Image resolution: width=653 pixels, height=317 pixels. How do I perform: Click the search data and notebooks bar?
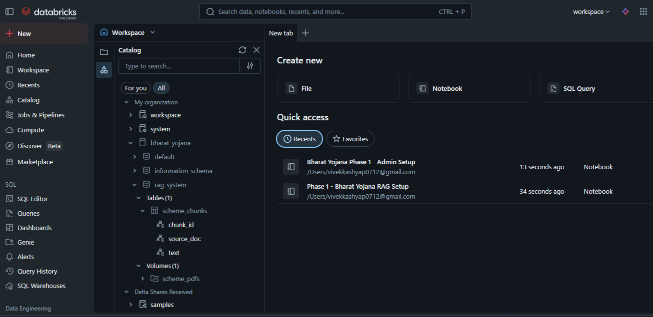click(x=335, y=11)
